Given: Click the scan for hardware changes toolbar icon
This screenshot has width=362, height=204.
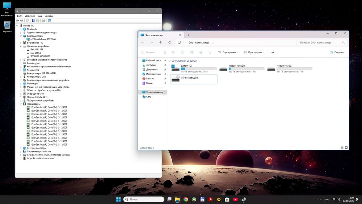Looking at the screenshot, I should tap(49, 21).
